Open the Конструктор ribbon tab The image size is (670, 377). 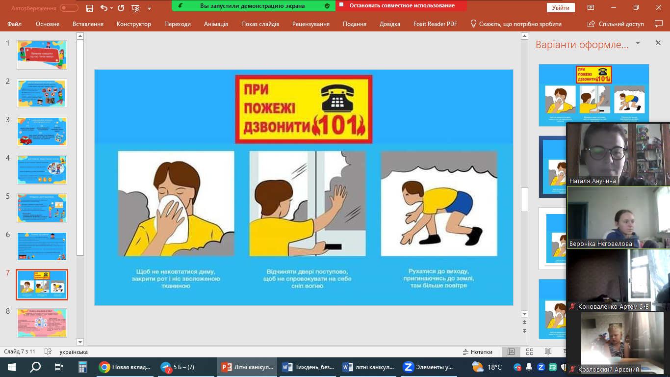134,24
